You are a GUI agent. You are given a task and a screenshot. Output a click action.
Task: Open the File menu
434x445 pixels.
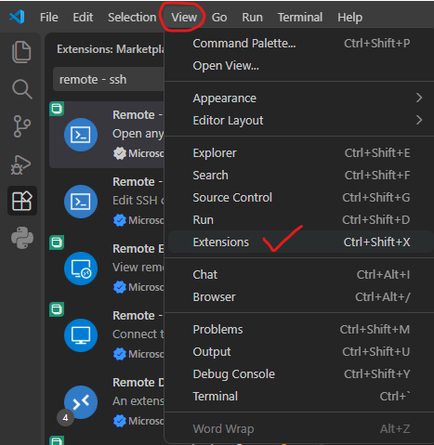click(x=49, y=18)
